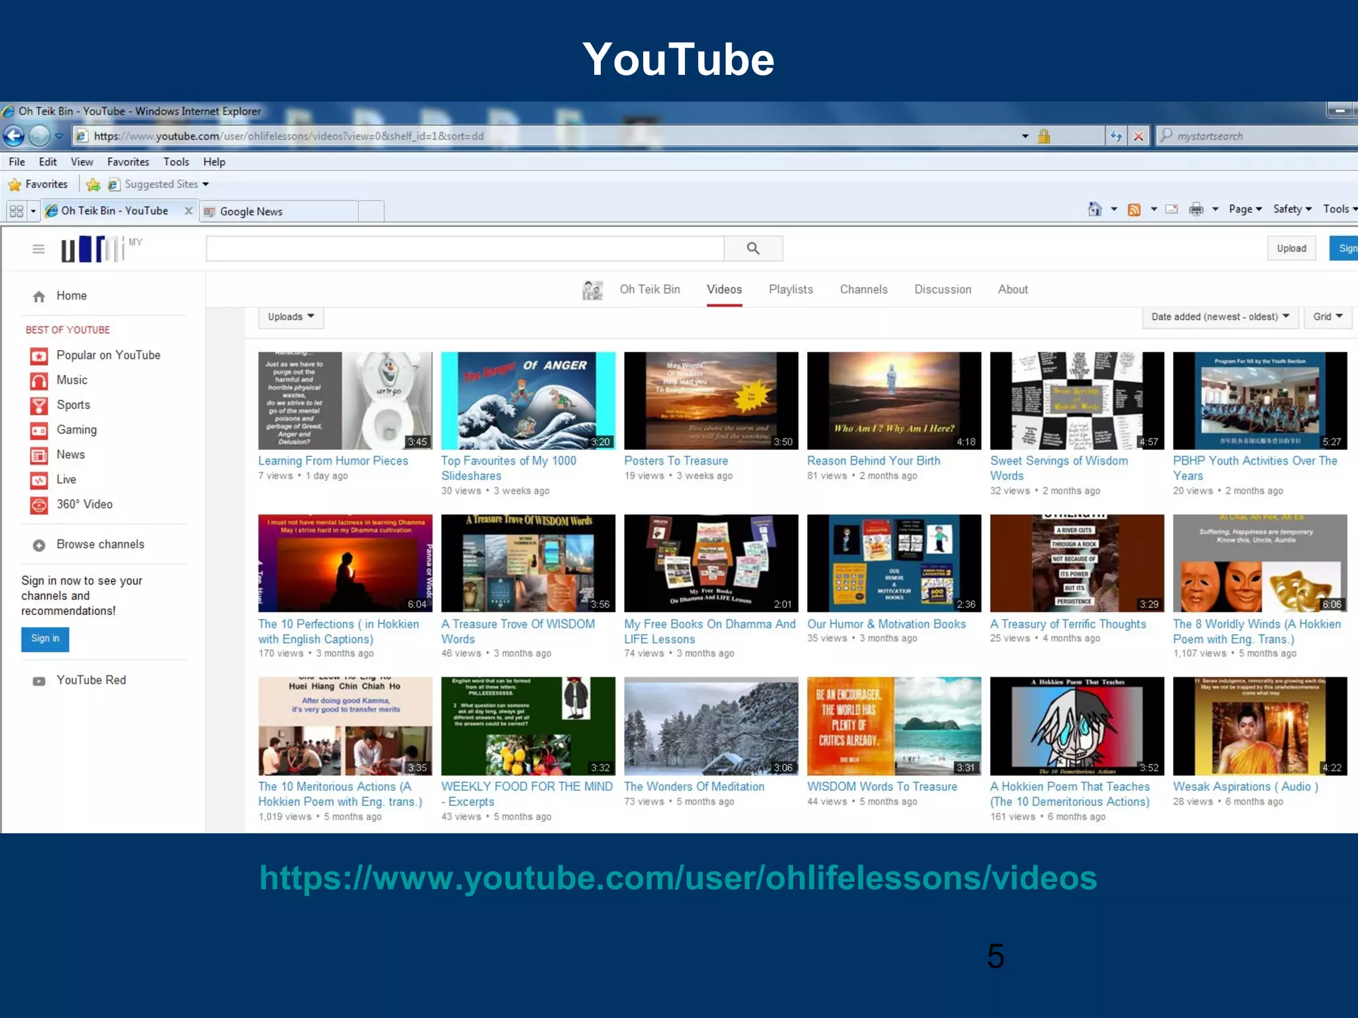Click the blue Sign in sidebar button

[45, 639]
